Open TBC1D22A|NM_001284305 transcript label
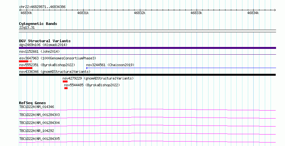The image size is (285, 146). [39, 139]
